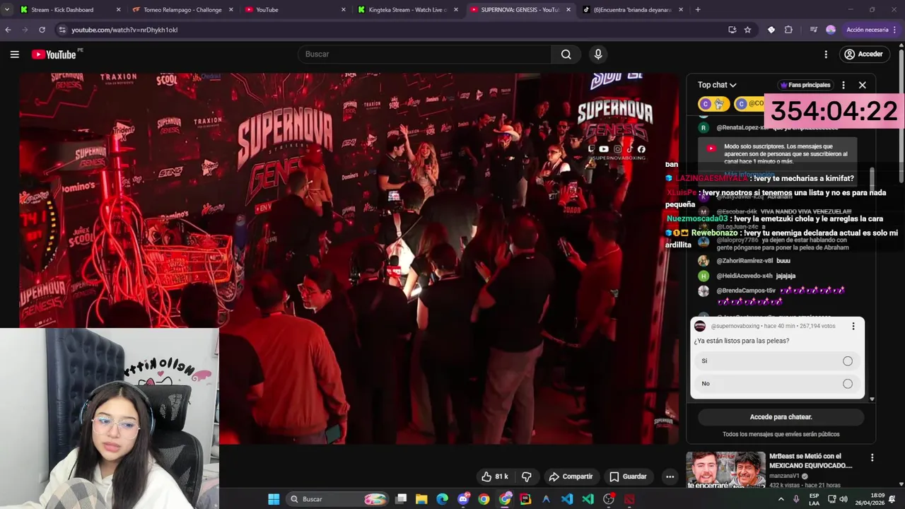Click chat message from @HeidiAcevedo-x4h
Viewport: 905px width, 509px height.
[747, 276]
